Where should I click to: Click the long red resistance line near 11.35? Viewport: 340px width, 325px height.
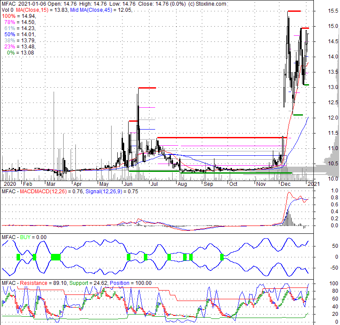tap(222, 137)
